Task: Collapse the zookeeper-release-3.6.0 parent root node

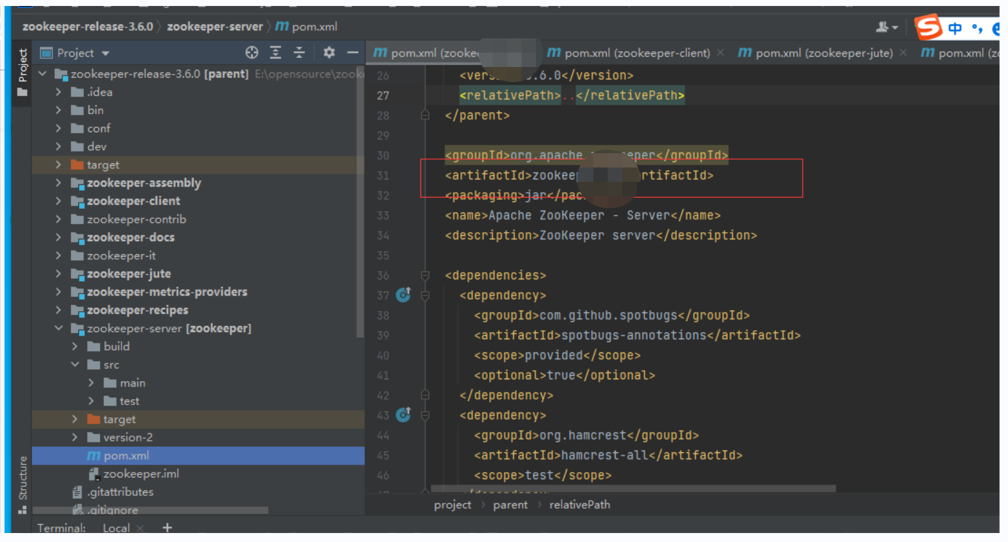Action: (x=42, y=74)
